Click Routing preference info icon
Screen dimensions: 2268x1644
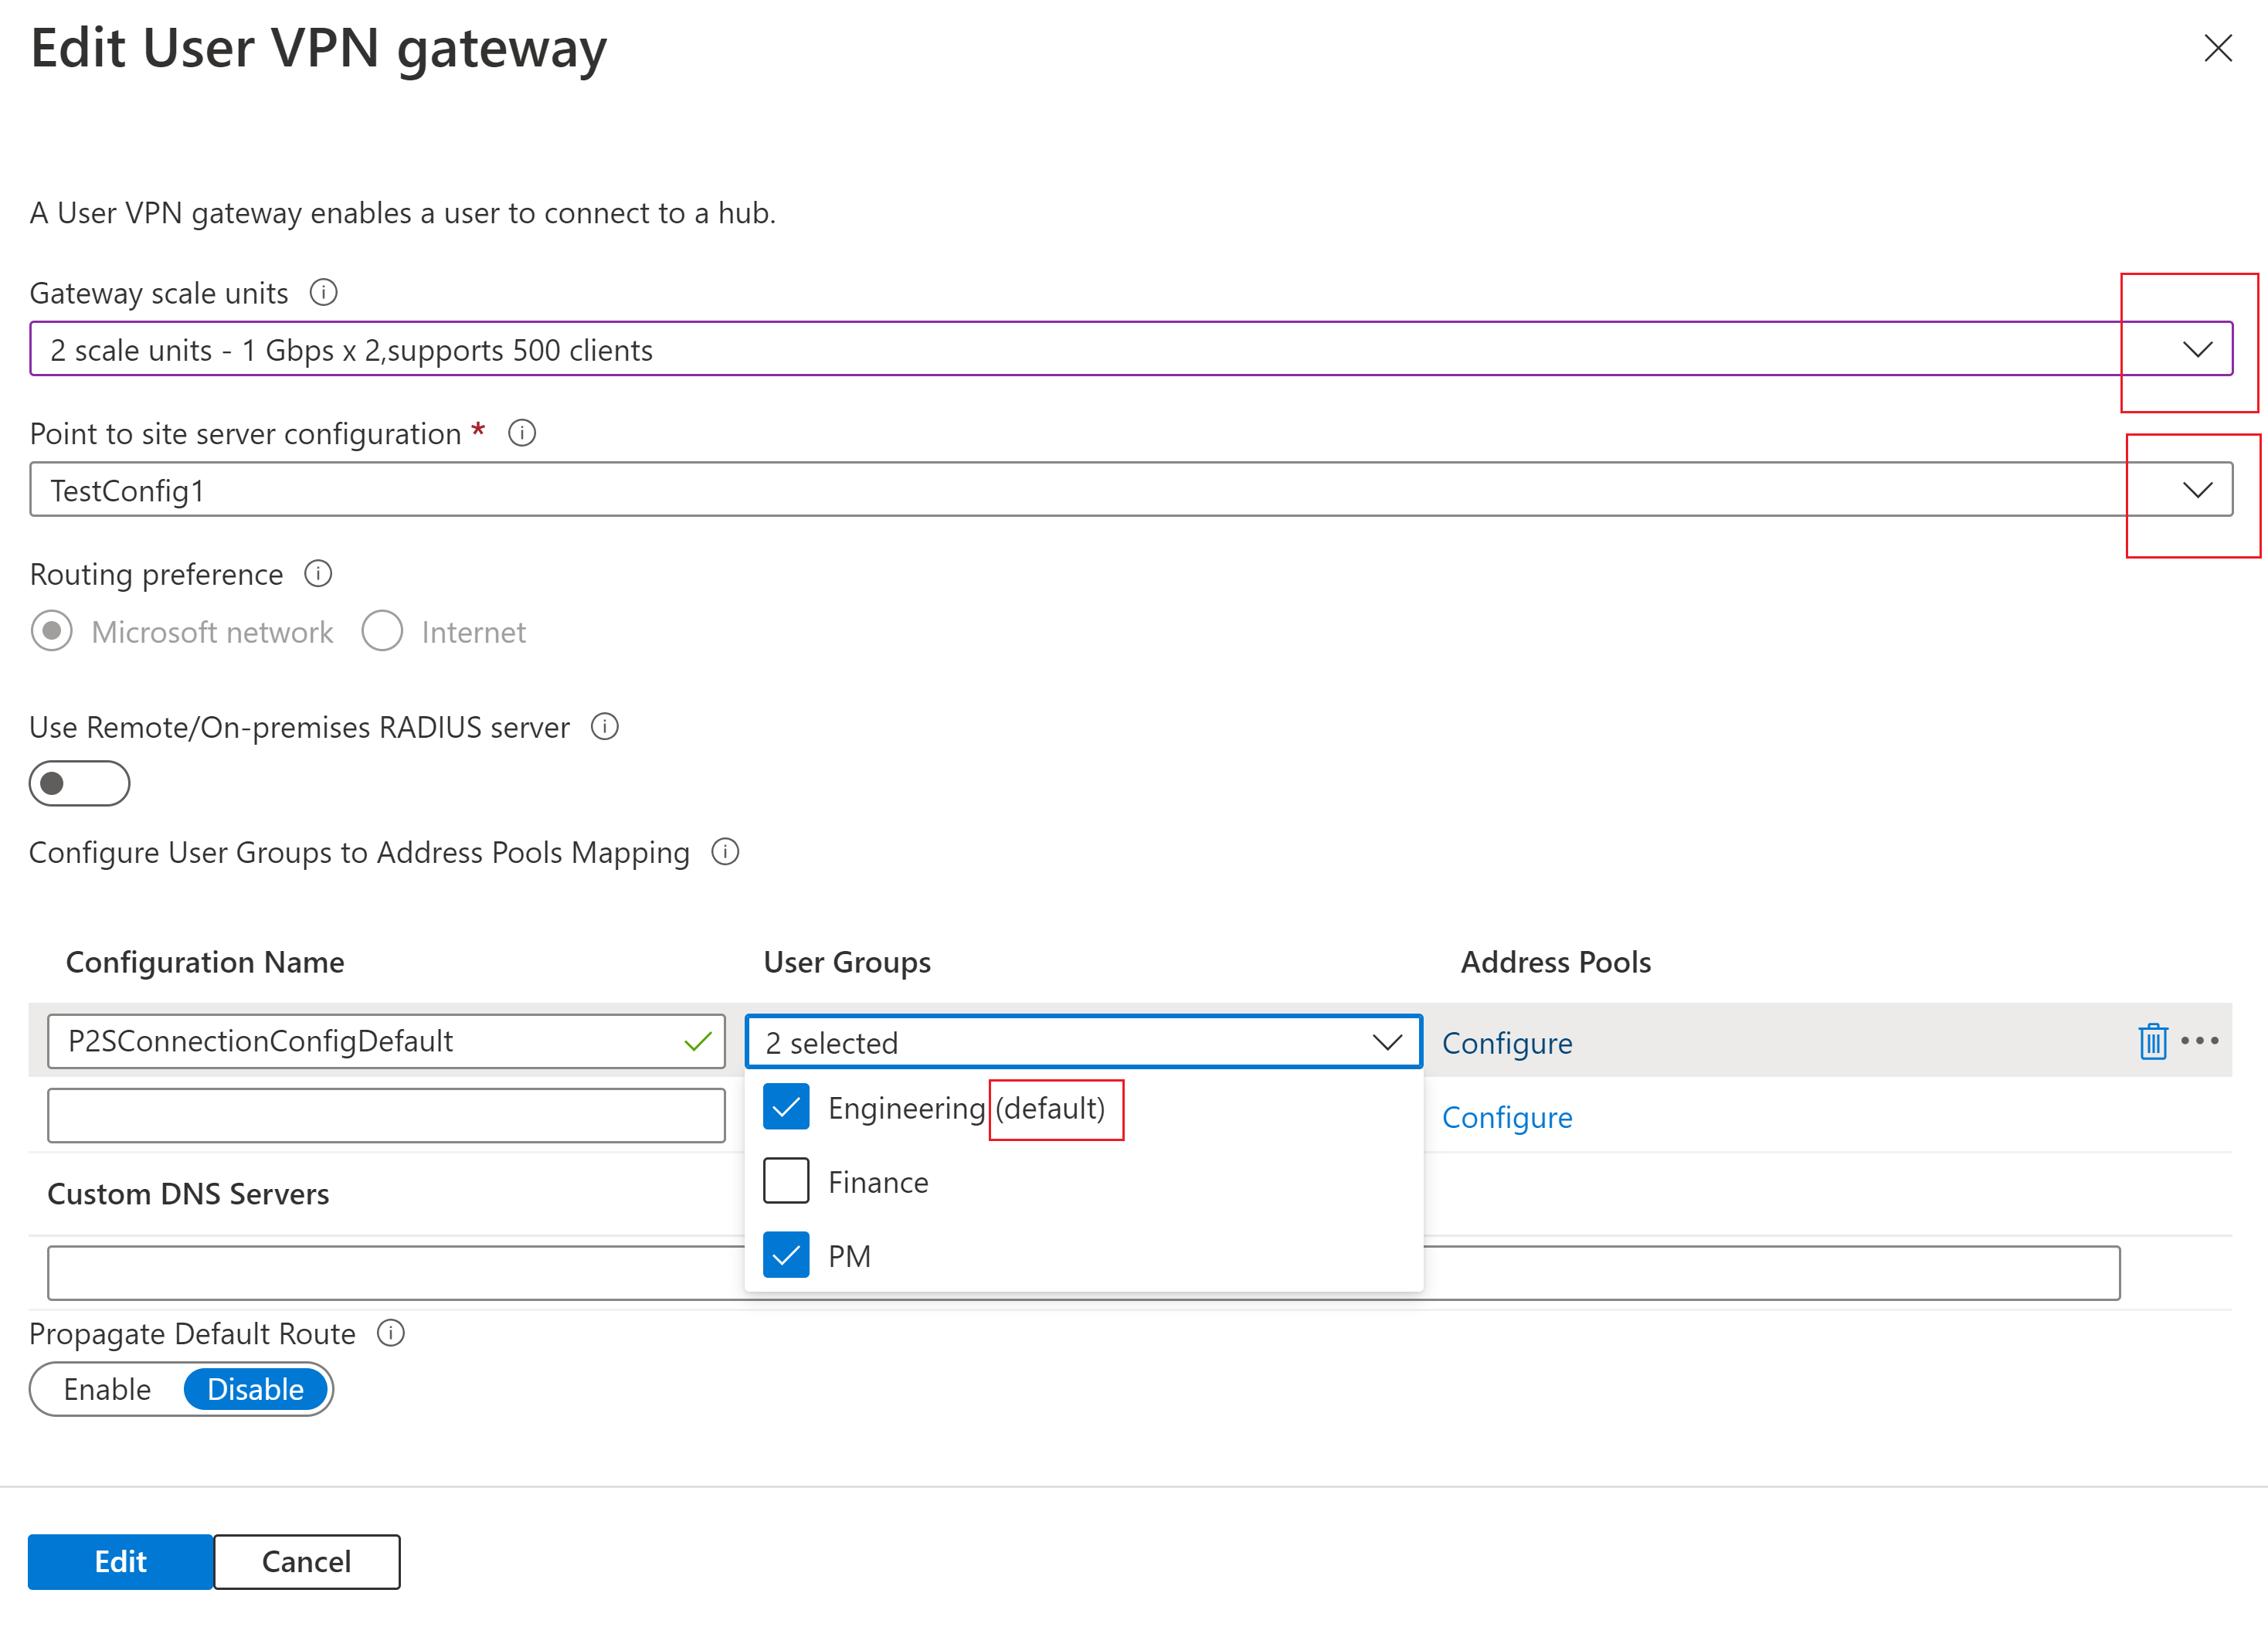click(x=318, y=574)
